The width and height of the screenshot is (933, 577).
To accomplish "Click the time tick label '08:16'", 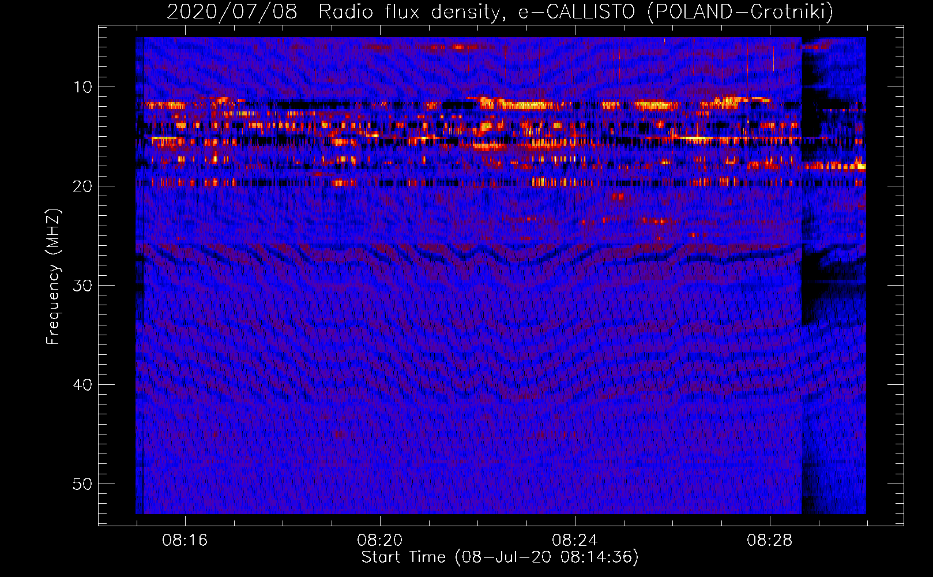I will [x=185, y=541].
